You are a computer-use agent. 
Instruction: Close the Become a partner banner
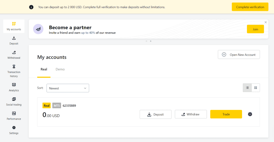[266, 22]
